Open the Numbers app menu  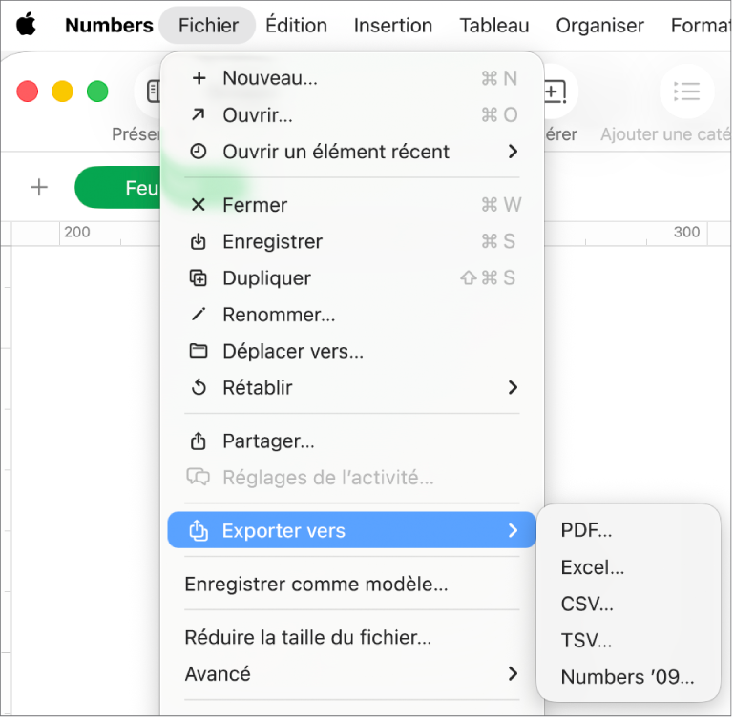tap(109, 25)
